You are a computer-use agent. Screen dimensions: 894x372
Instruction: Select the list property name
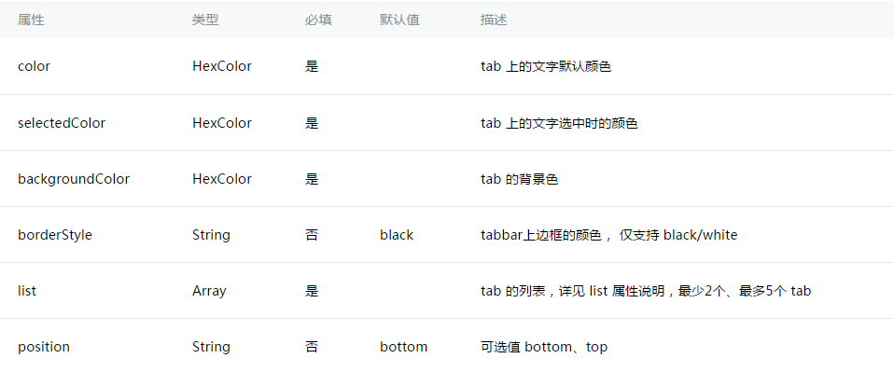(27, 291)
